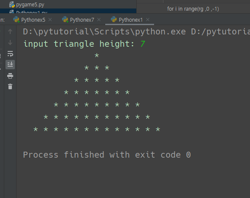250x198 pixels.
Task: Close the Pythonex1 run tab
Action: pos(148,20)
